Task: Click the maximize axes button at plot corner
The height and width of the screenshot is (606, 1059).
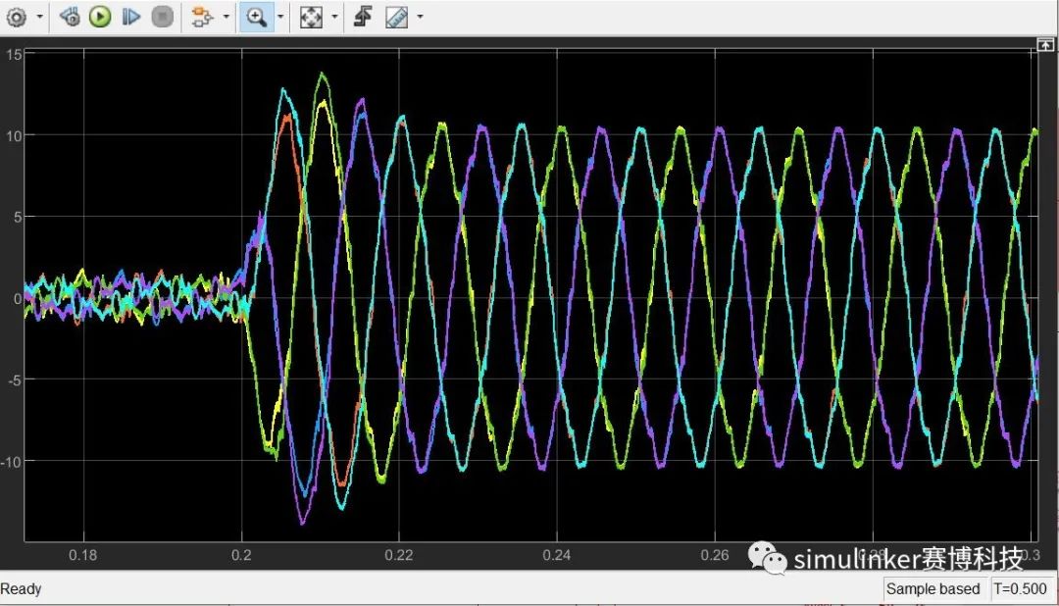Action: click(x=1045, y=44)
